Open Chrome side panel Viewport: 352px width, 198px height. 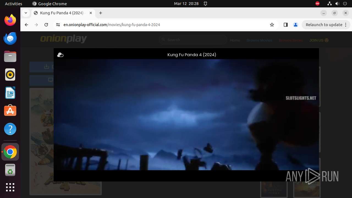click(285, 25)
